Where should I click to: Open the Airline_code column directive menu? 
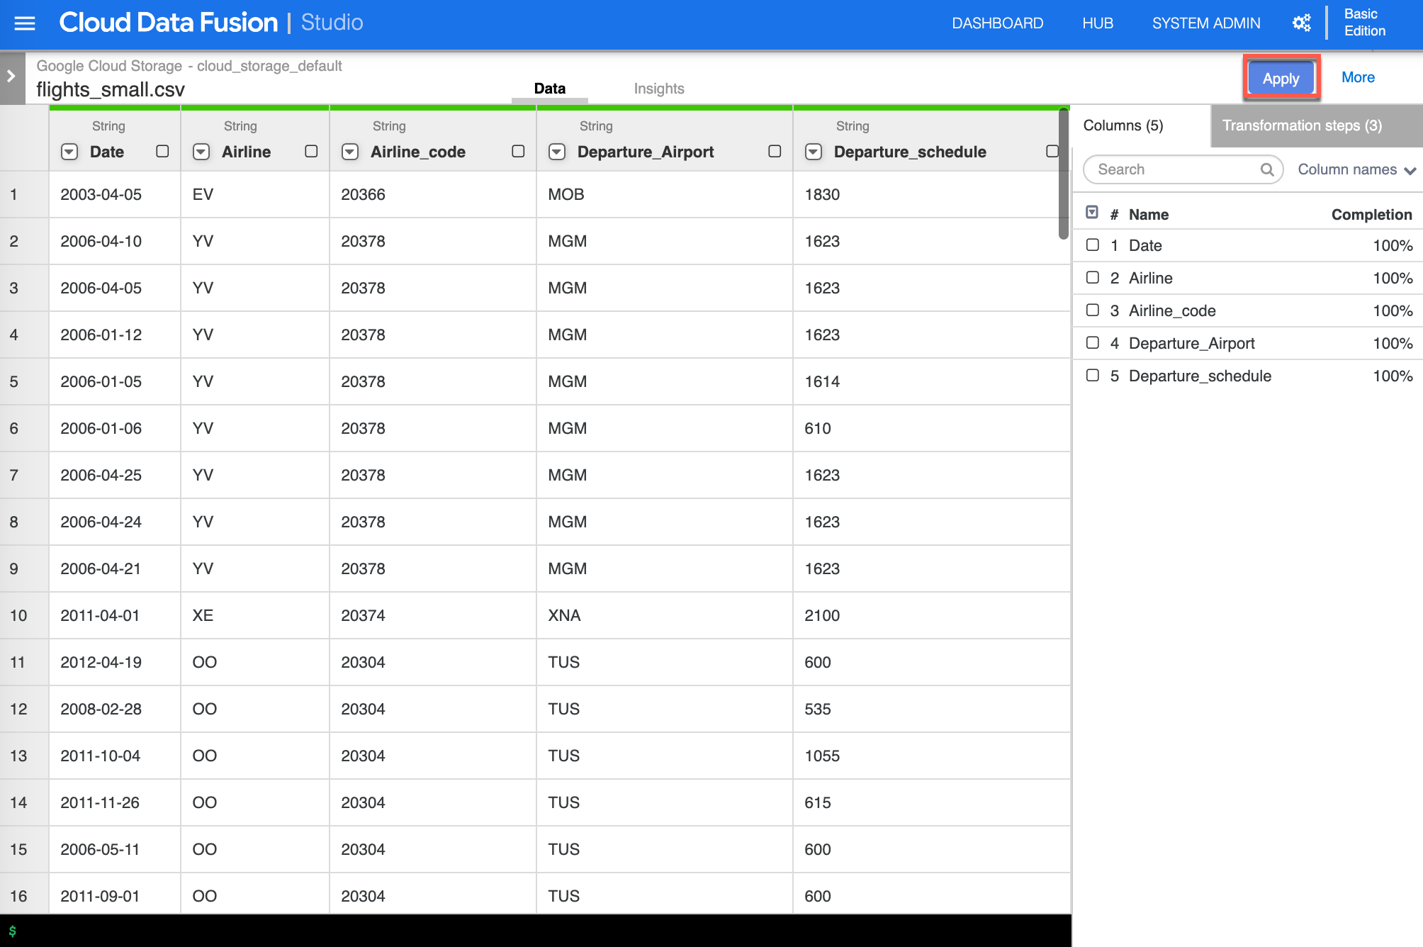coord(350,152)
